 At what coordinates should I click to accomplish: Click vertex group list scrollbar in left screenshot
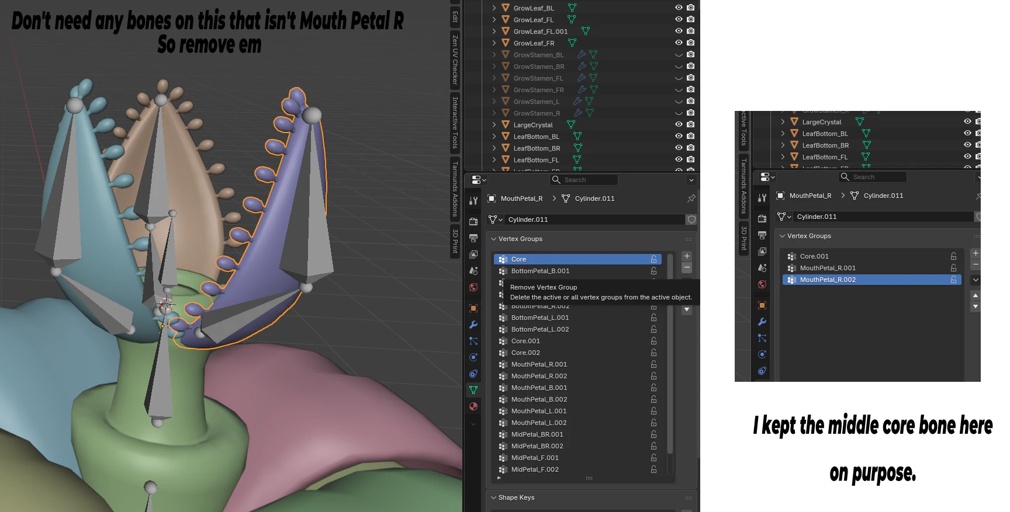tap(670, 353)
